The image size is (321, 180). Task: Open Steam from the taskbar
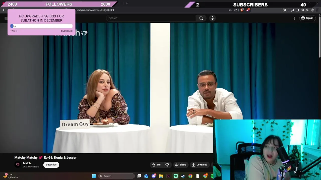click(183, 176)
